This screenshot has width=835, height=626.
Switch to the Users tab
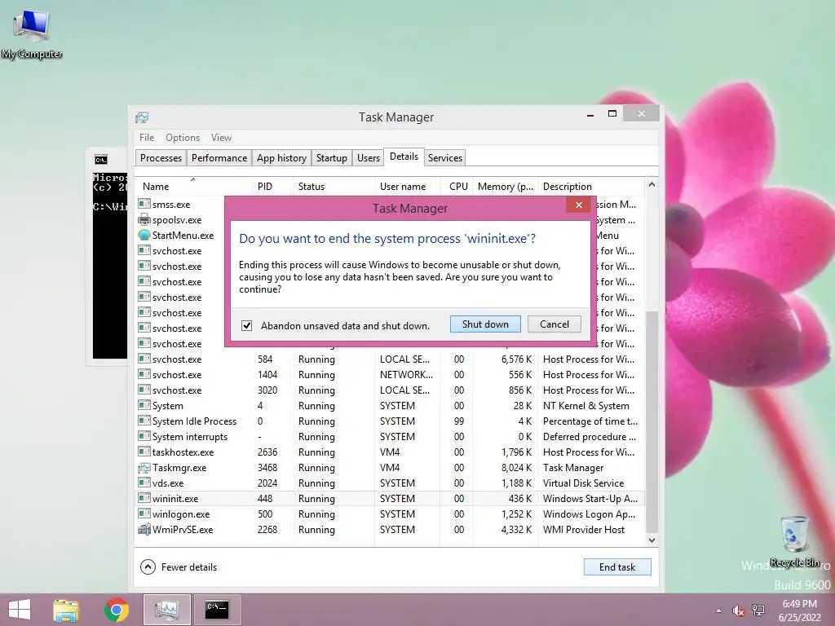[x=368, y=157]
